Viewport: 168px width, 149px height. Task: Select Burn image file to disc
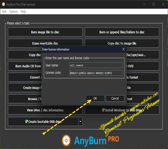(x=45, y=32)
